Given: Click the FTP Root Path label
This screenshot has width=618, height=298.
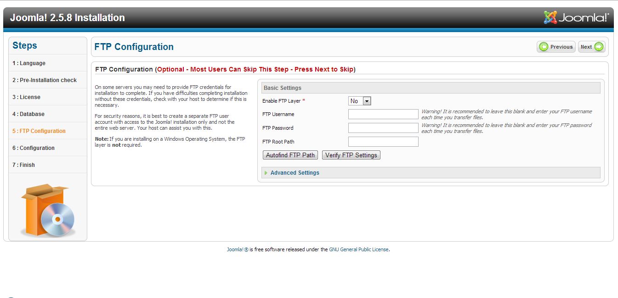Looking at the screenshot, I should [x=278, y=142].
